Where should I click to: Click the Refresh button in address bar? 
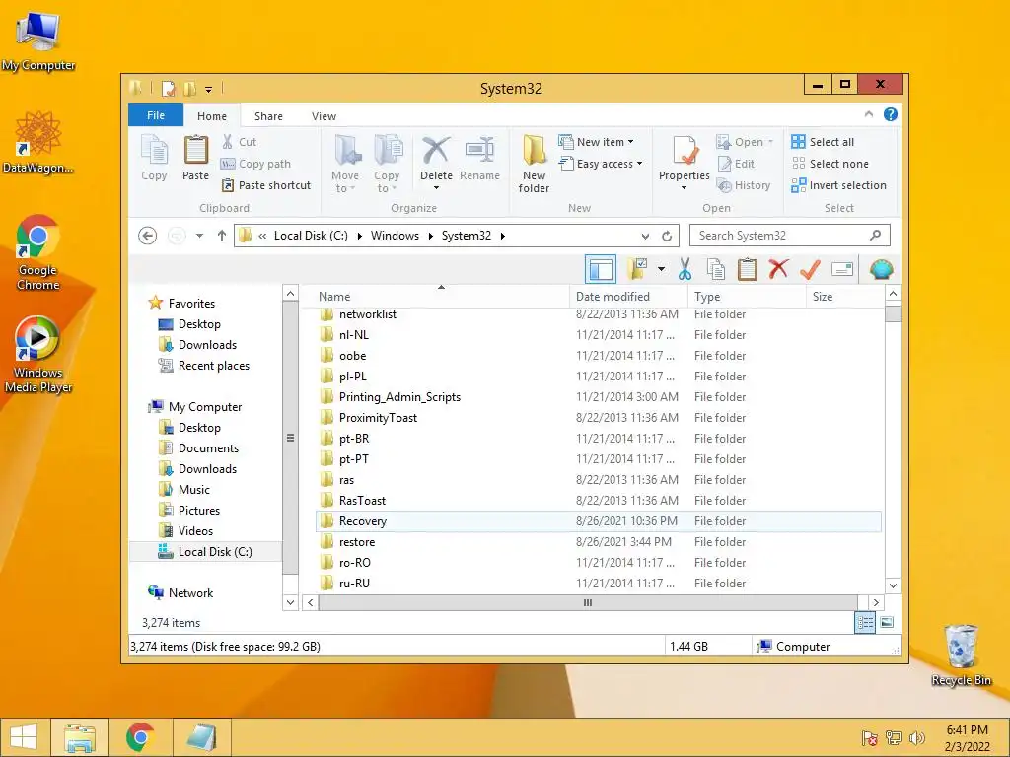[667, 236]
